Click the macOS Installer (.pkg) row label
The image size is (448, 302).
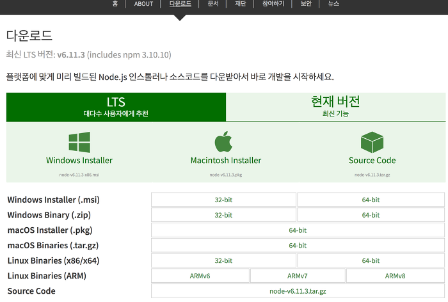coord(50,230)
